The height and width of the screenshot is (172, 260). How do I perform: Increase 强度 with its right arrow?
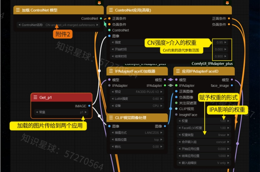pos(226,42)
